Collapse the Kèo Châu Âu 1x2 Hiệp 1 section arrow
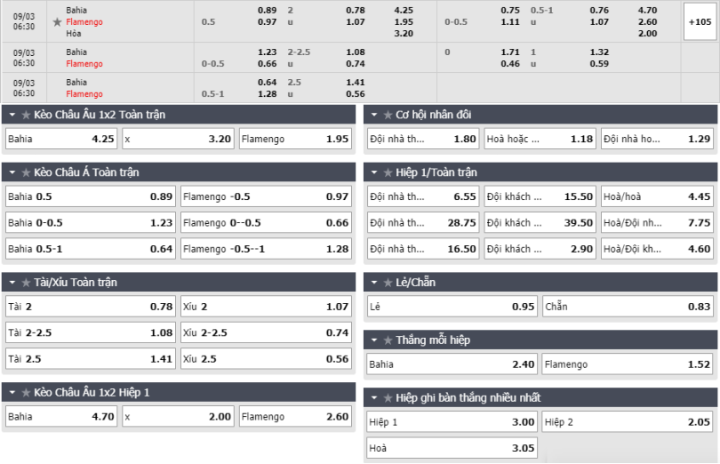 [12, 393]
